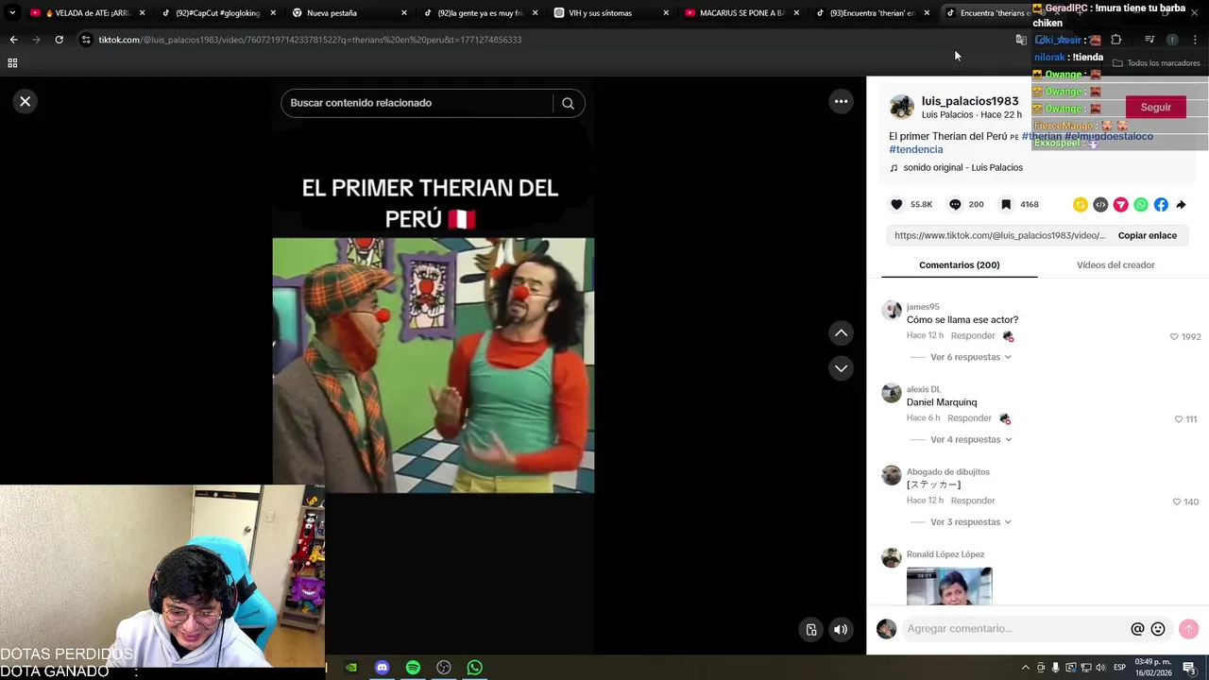This screenshot has width=1209, height=680.
Task: Expand 'Ver 3 respuestas' under Abogado de dibujitos
Action: coord(970,521)
